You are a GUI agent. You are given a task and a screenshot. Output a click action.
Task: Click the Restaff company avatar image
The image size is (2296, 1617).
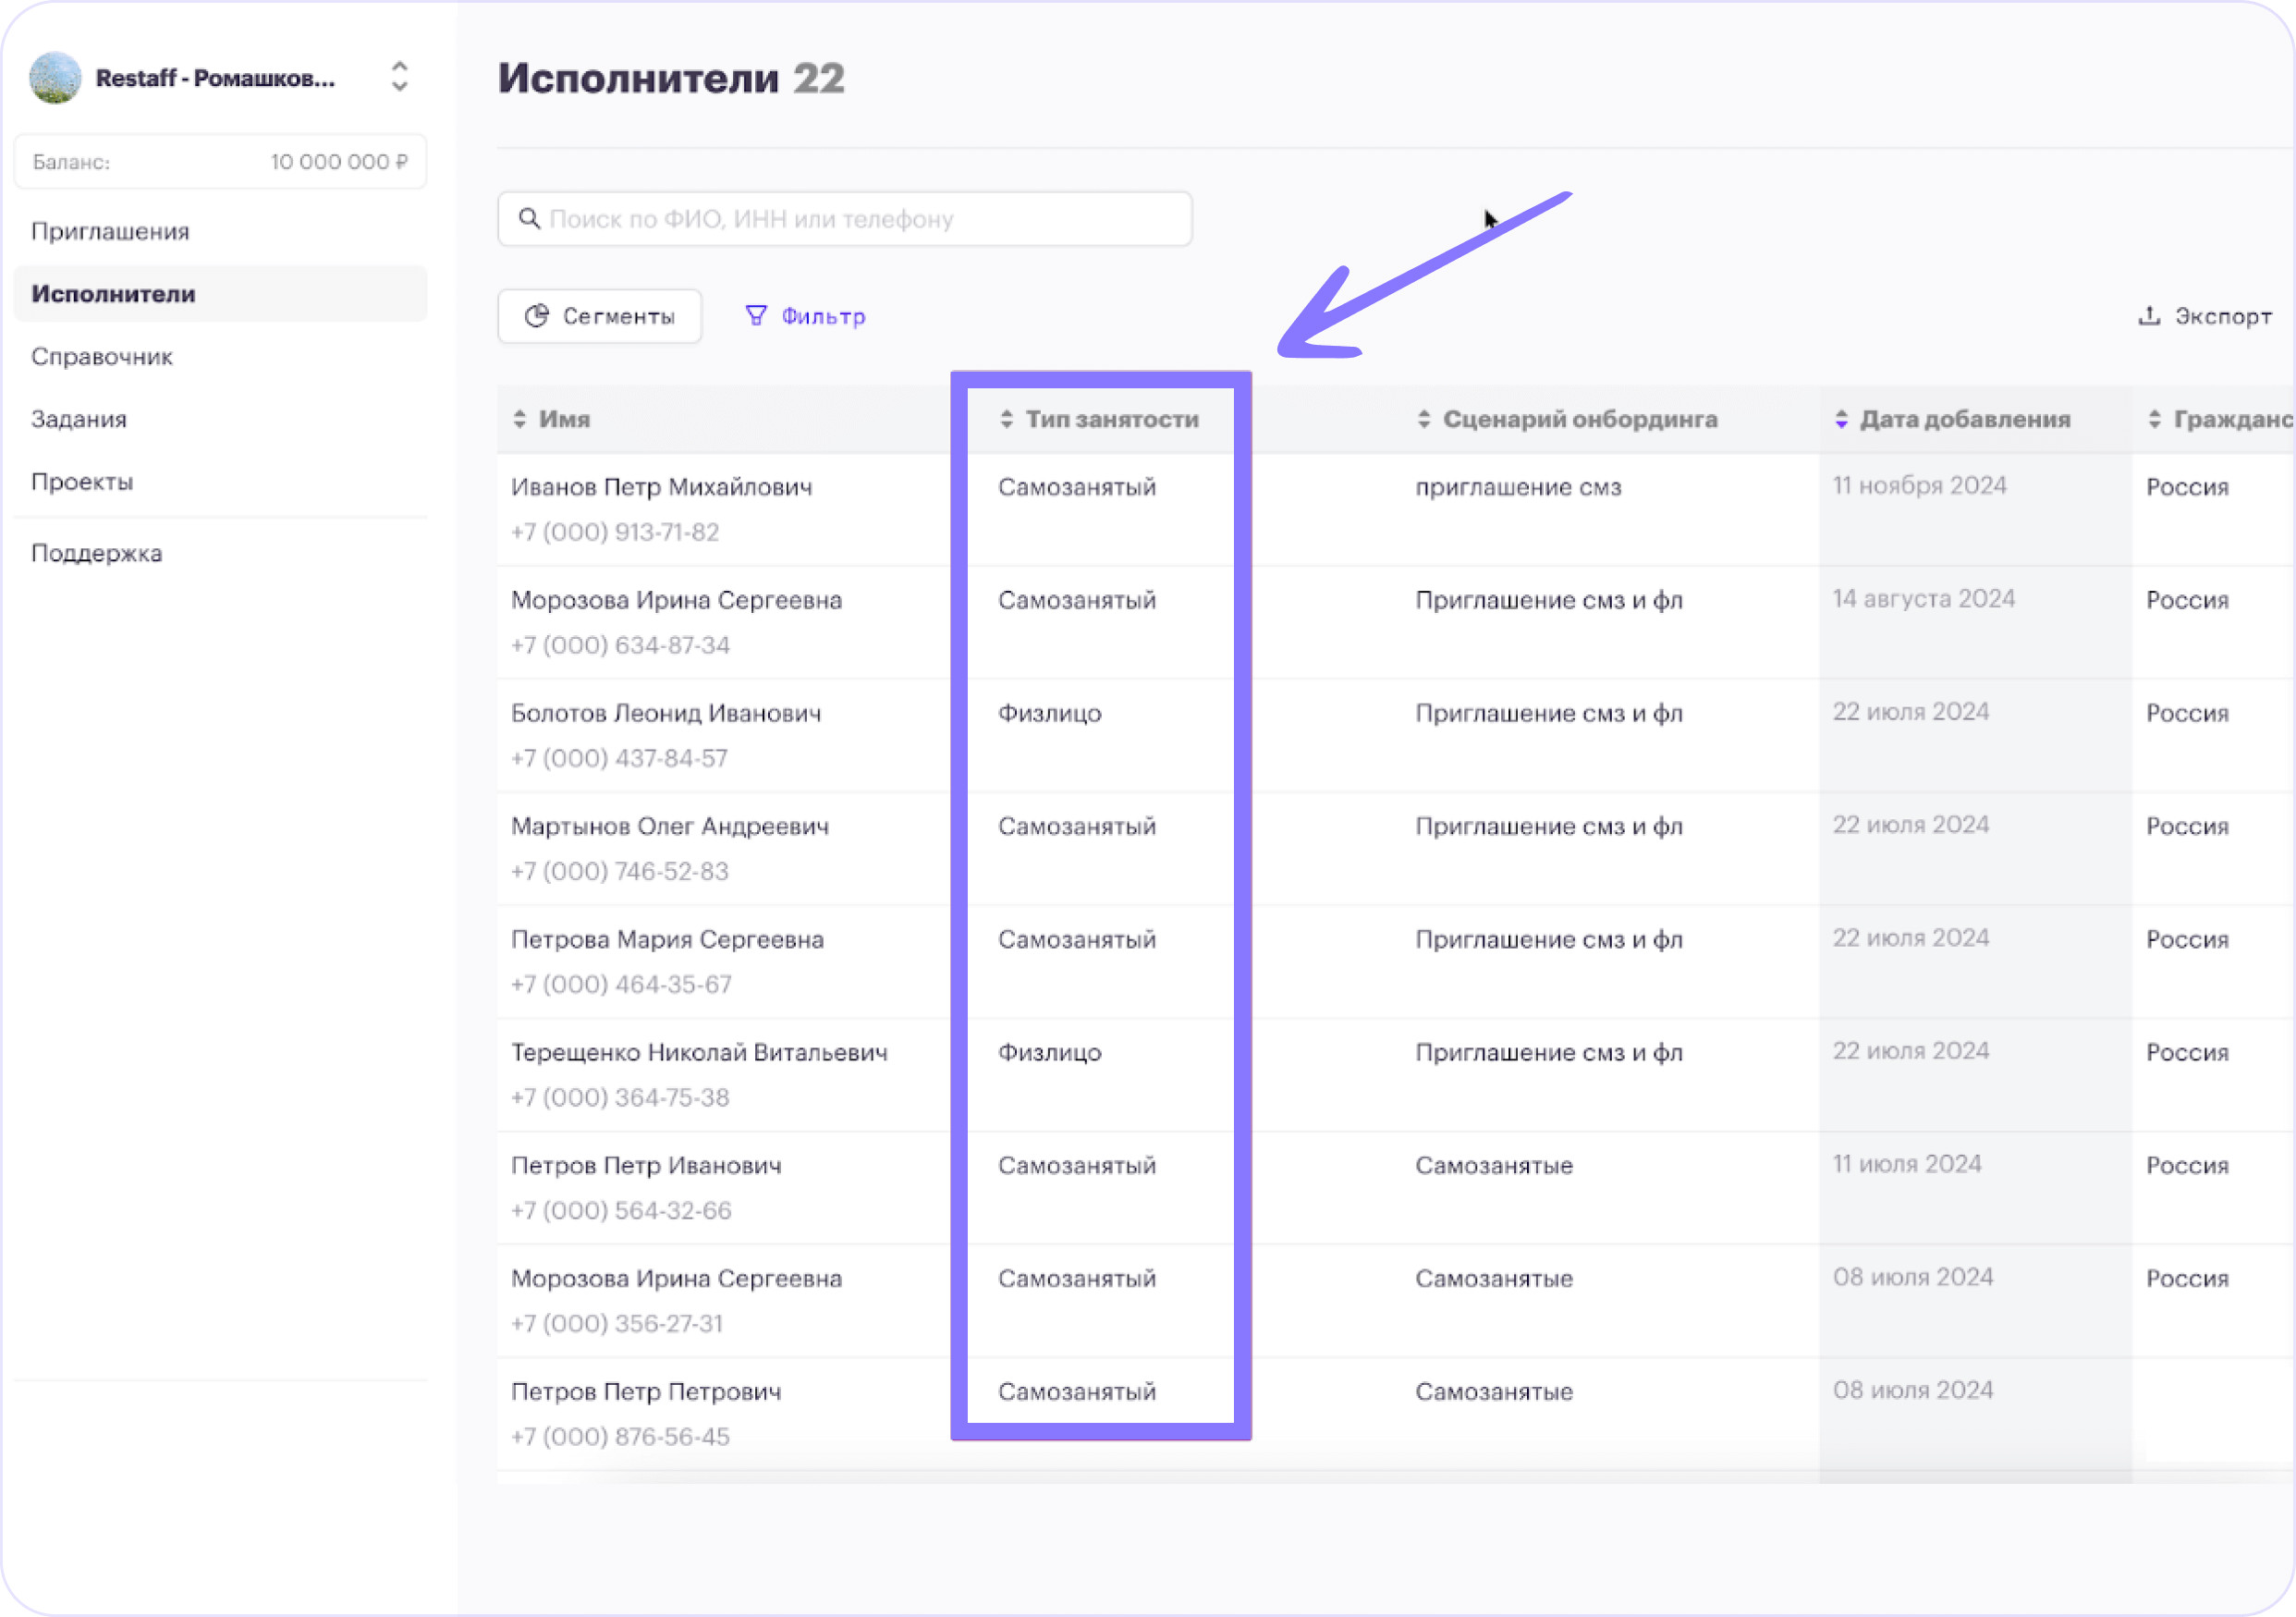click(55, 78)
